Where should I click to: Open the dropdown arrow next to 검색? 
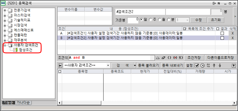[135, 66]
